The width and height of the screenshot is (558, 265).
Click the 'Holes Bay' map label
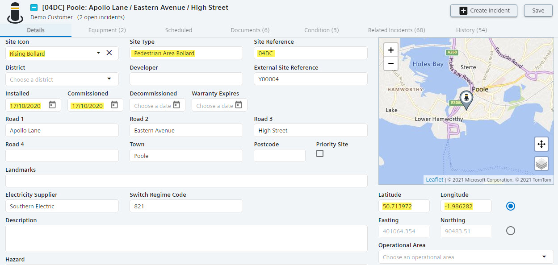[x=428, y=64]
